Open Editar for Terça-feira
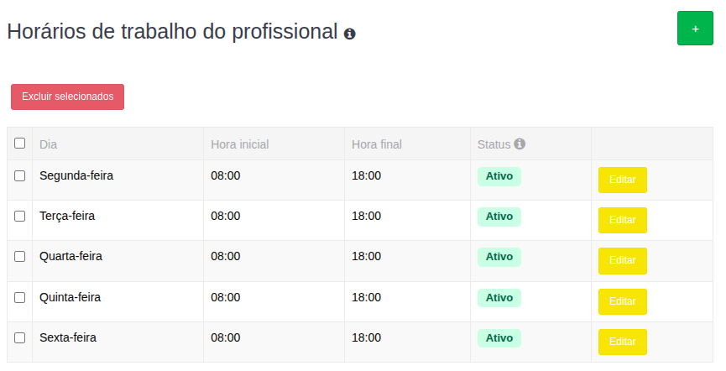 [622, 220]
